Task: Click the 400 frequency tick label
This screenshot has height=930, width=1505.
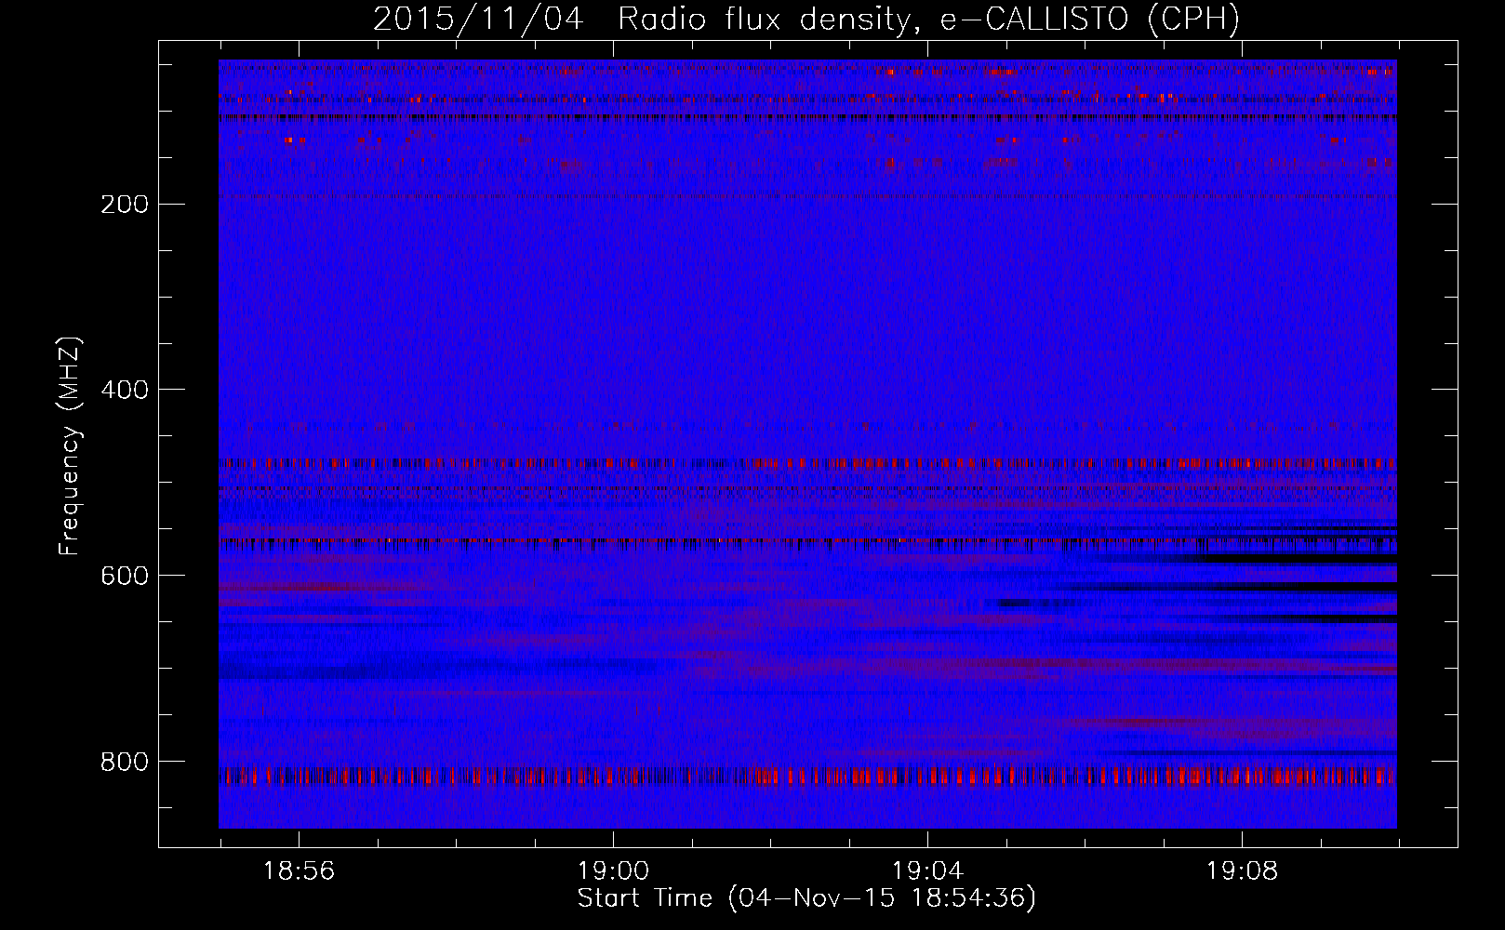Action: 125,390
